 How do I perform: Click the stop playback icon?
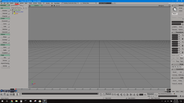[124, 95]
